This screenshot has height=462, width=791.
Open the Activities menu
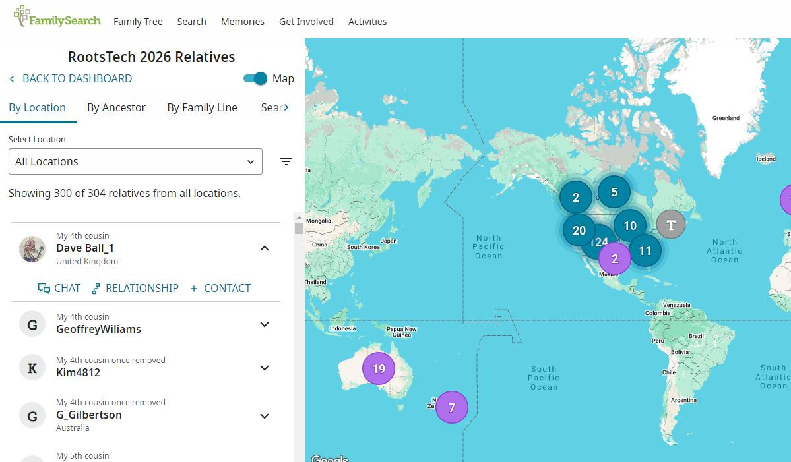(367, 22)
